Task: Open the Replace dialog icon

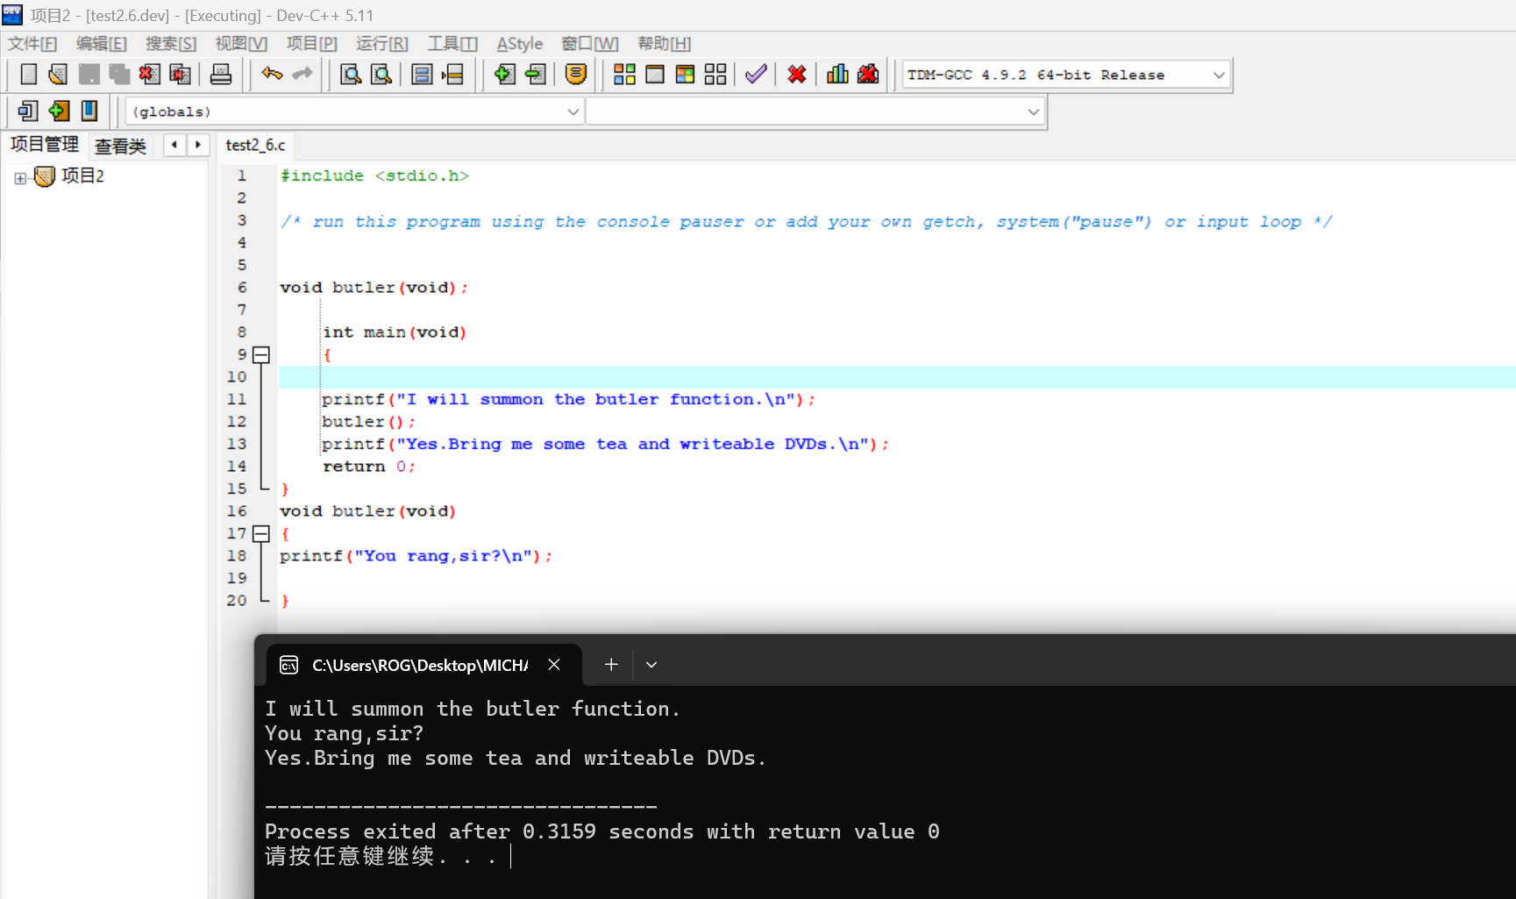Action: click(381, 75)
